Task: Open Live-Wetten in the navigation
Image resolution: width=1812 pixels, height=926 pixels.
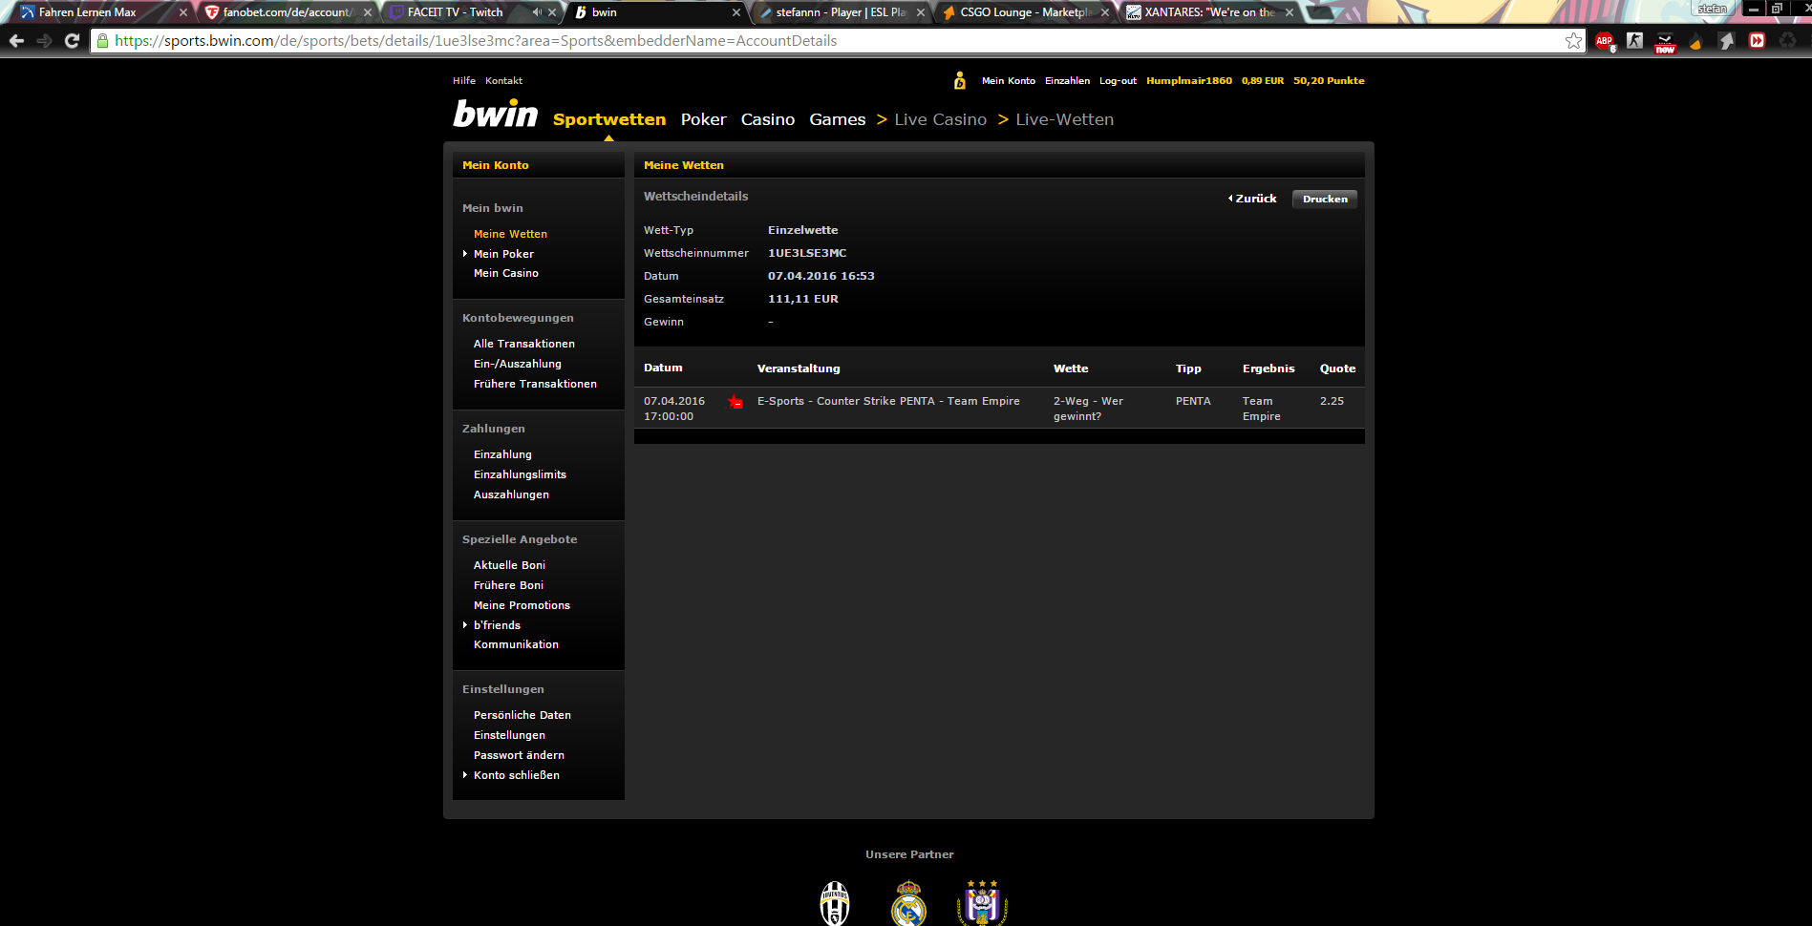Action: (x=1065, y=119)
